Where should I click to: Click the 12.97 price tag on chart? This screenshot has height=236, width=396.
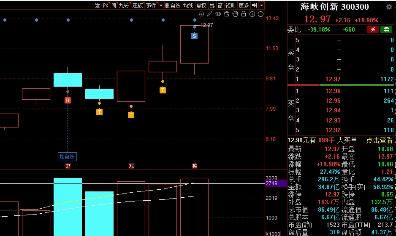pos(206,25)
